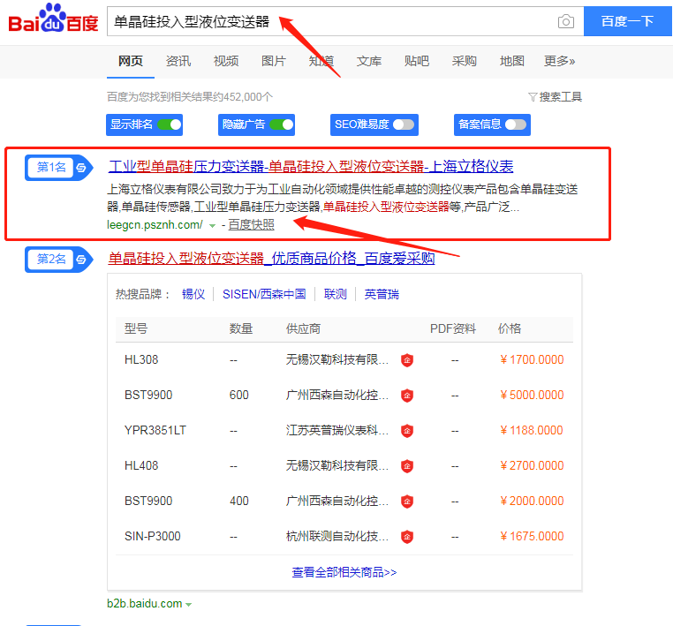
Task: Click price ¥1700.0000
Action: point(532,359)
